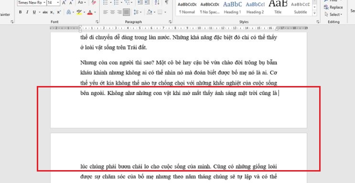Align text left
This screenshot has height=183, width=355.
[x=106, y=12]
